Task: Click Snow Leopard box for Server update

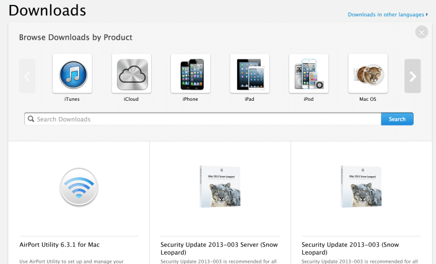Action: click(220, 187)
